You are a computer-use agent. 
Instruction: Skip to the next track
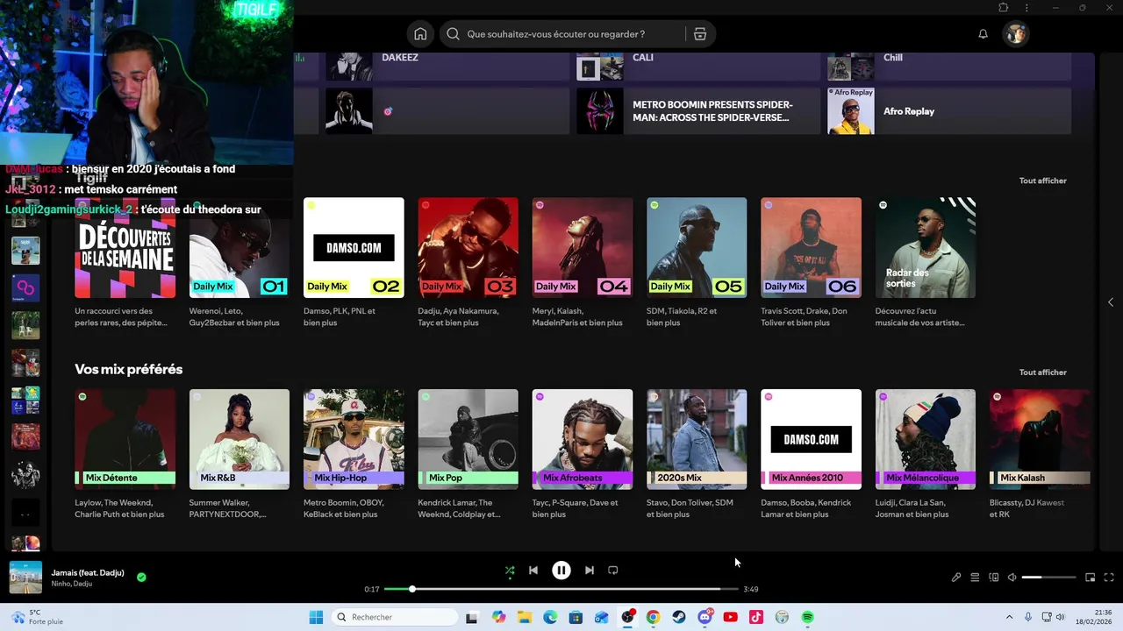[589, 571]
